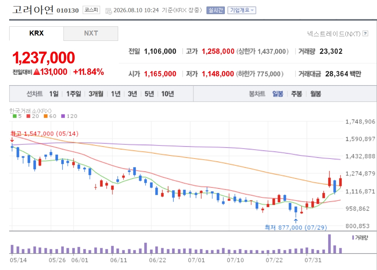Click the calendar clock icon beside date
377x270 pixels.
(x=109, y=11)
